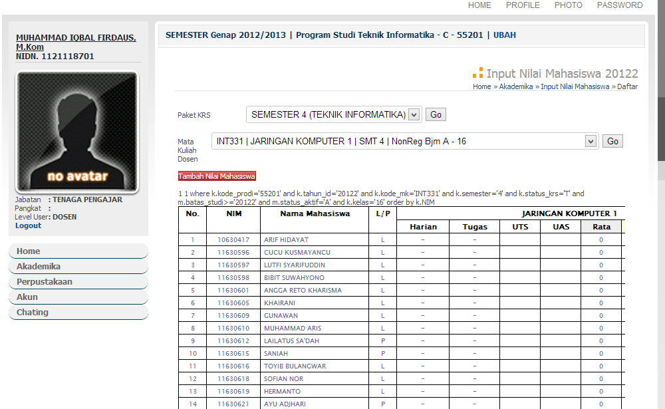Open PROFILE in the top navigation
665x409 pixels.
[x=523, y=5]
